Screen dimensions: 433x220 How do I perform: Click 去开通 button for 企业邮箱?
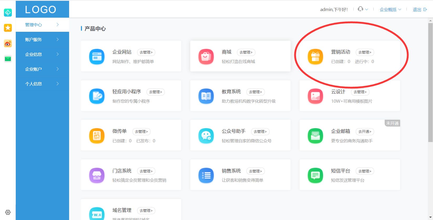[365, 132]
